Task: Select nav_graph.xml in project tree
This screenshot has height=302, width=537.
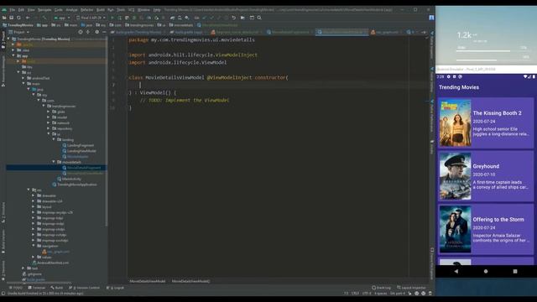Action: (56, 252)
